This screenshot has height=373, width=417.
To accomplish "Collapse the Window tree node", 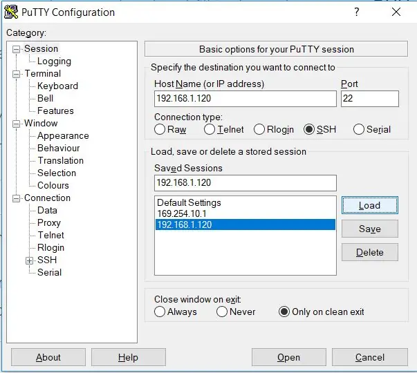I will (x=16, y=124).
